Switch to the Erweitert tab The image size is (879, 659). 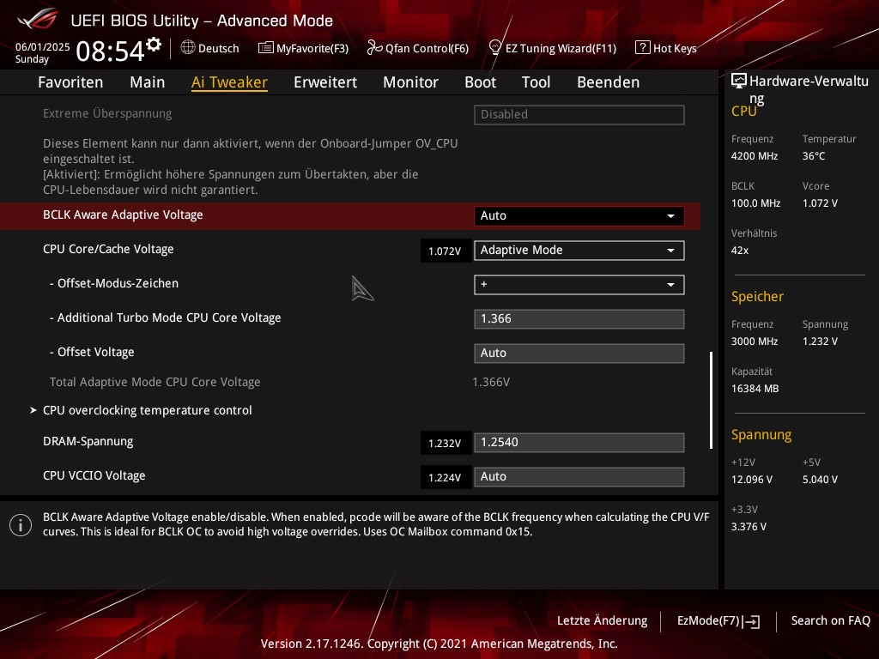click(324, 82)
